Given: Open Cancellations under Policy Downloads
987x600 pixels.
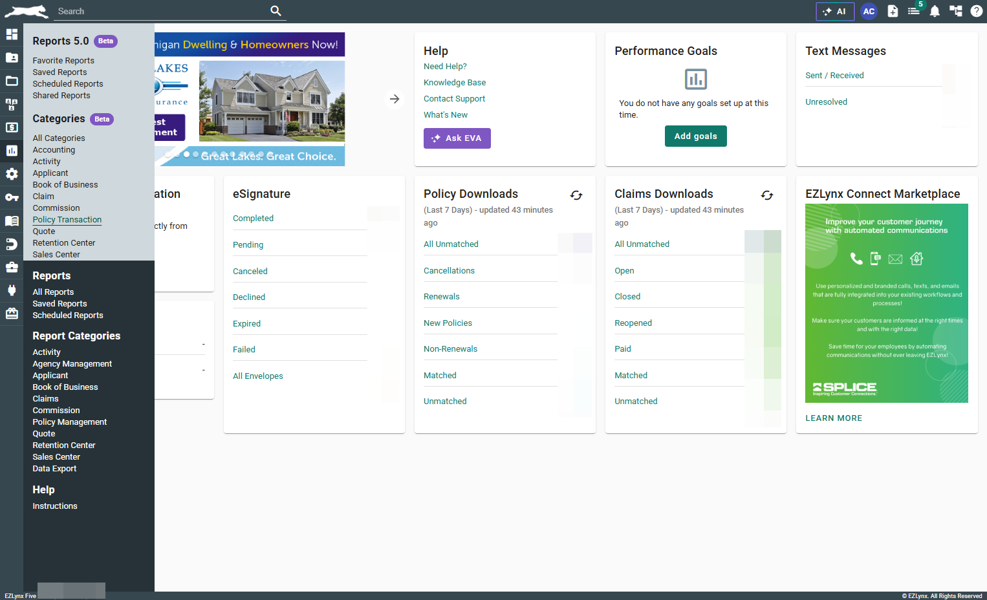Looking at the screenshot, I should [x=449, y=271].
